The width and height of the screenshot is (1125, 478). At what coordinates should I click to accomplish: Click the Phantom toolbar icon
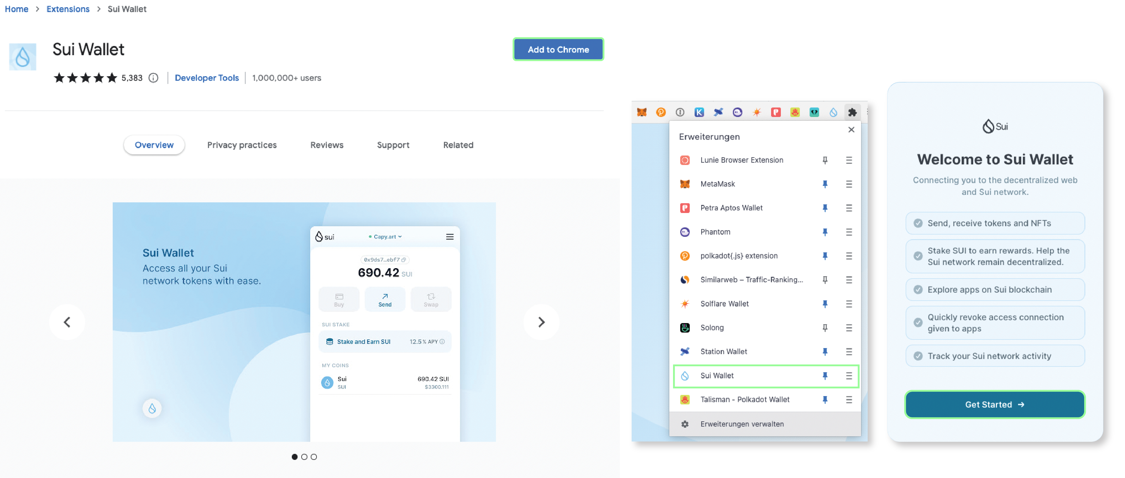738,112
